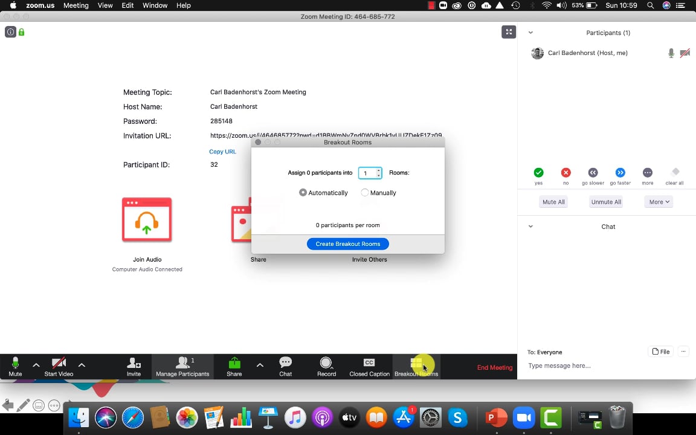The height and width of the screenshot is (435, 696).
Task: Open the Window menu in menu bar
Action: 155,5
